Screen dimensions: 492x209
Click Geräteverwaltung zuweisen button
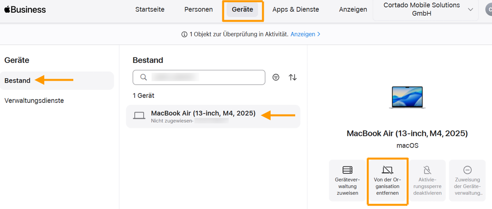click(347, 180)
